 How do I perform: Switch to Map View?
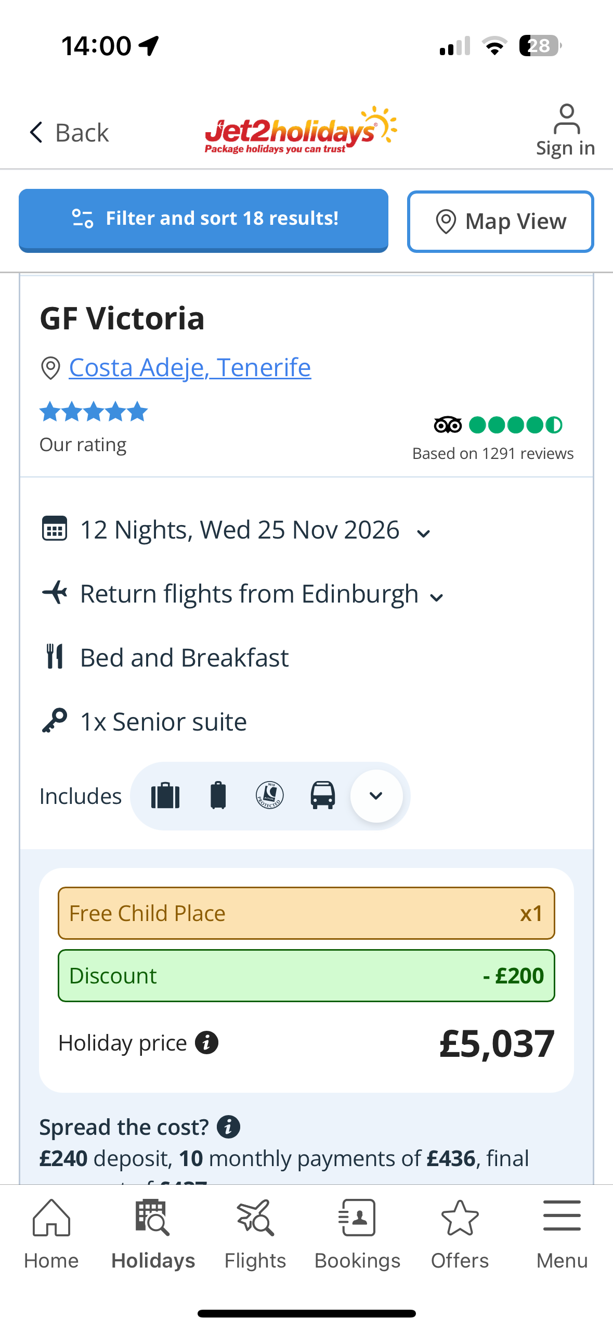[x=500, y=222]
